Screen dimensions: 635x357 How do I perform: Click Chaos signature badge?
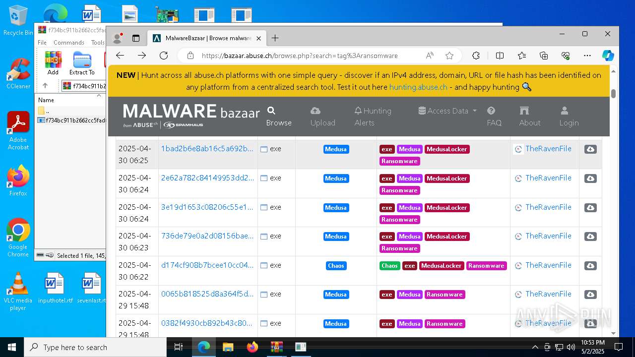click(336, 266)
